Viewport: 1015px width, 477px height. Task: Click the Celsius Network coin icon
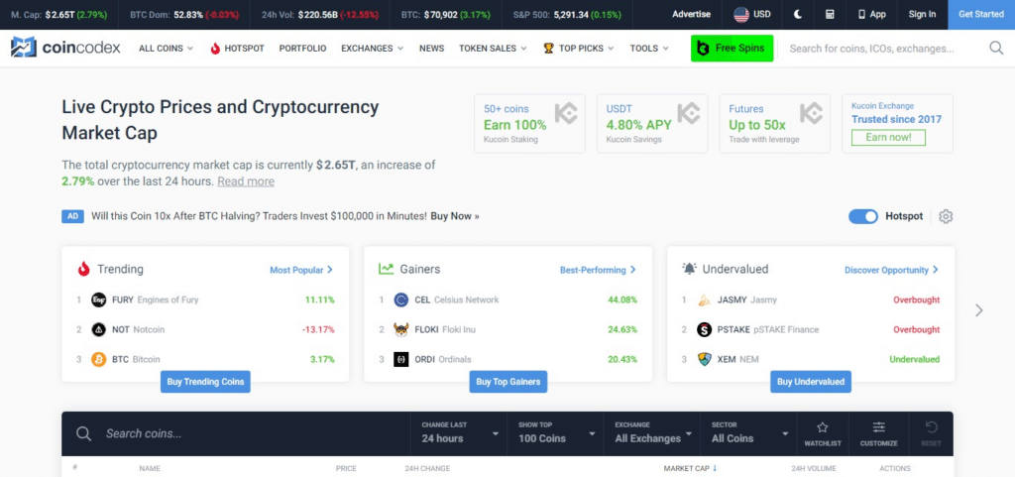click(x=401, y=299)
